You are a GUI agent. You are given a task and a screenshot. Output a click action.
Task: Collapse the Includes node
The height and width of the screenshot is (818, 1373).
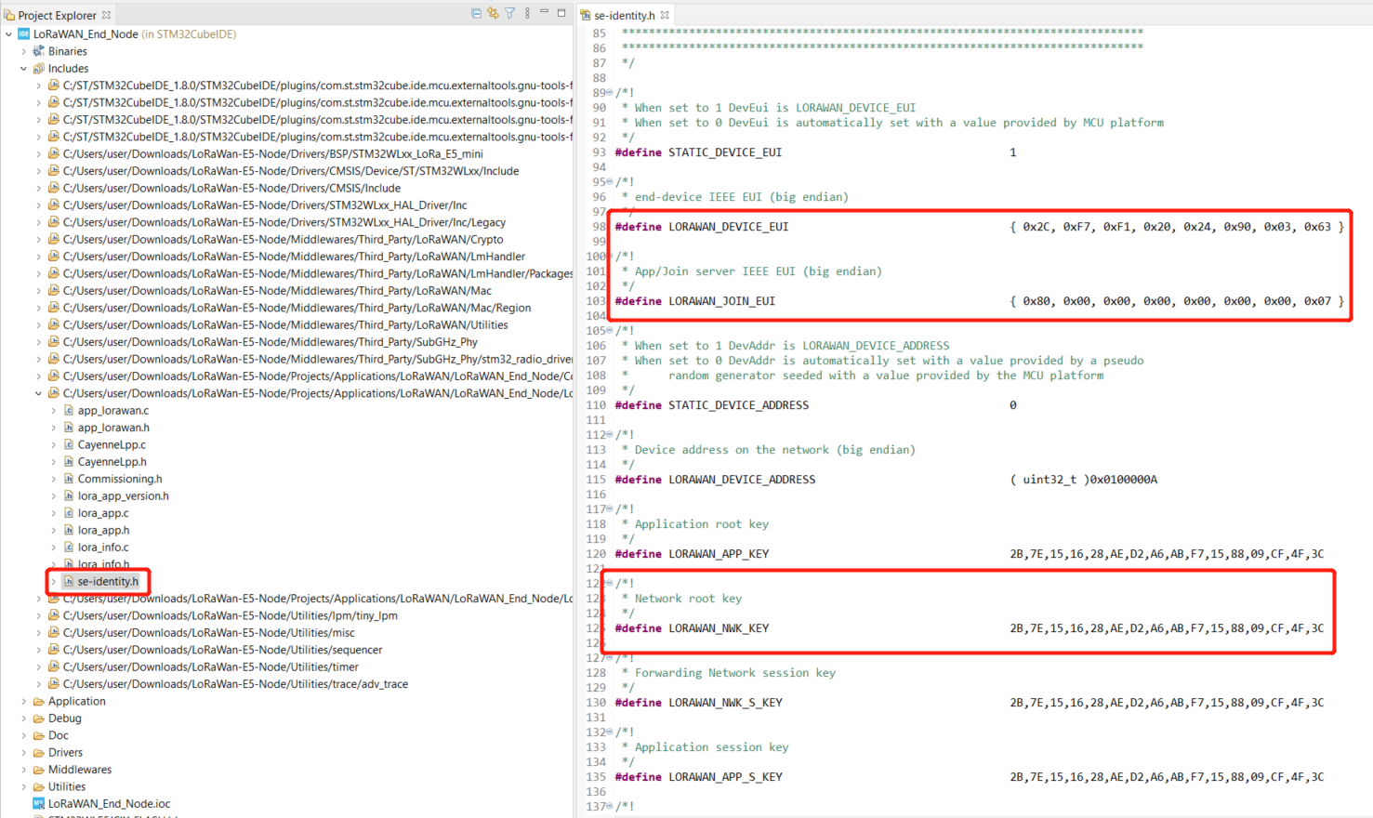coord(24,69)
